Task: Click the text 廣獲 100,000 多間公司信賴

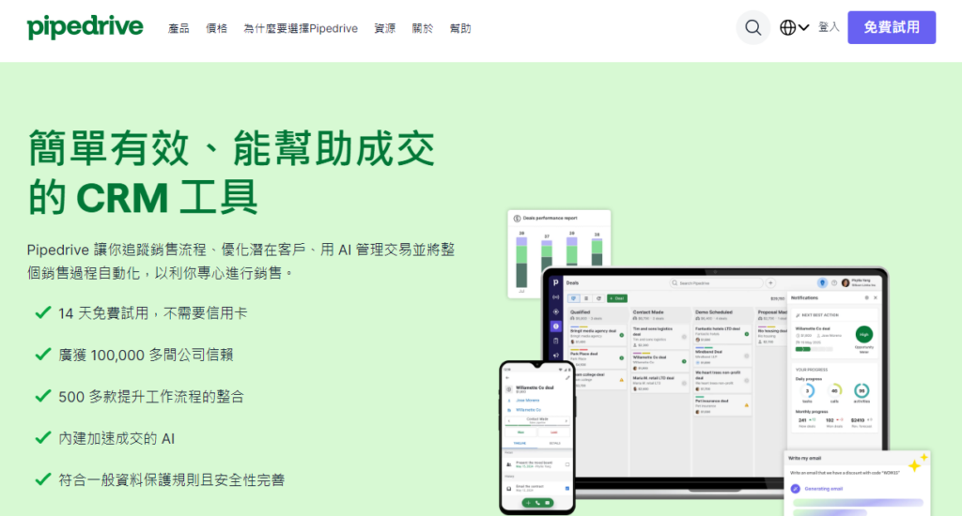Action: [x=146, y=355]
